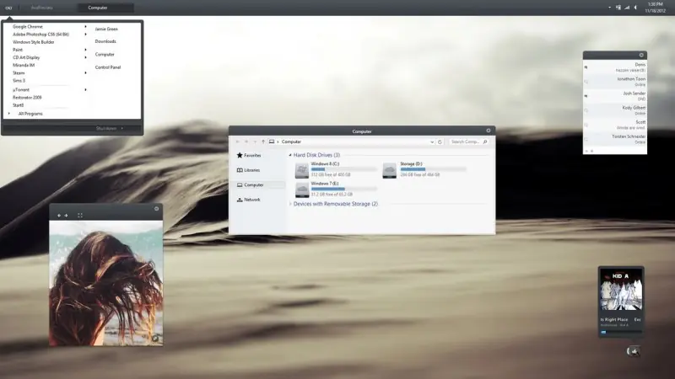675x379 pixels.
Task: Open the address bar history dropdown
Action: tap(432, 141)
